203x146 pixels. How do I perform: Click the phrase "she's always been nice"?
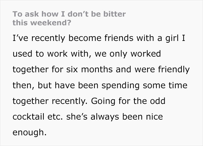pyautogui.click(x=115, y=117)
